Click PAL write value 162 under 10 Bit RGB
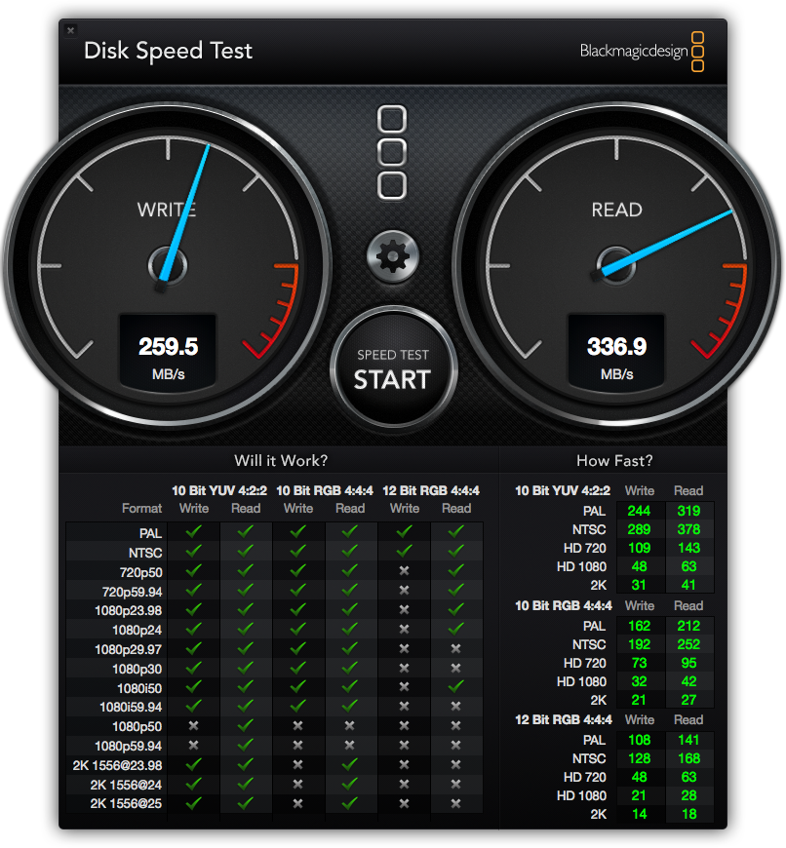Image resolution: width=786 pixels, height=848 pixels. pyautogui.click(x=639, y=627)
